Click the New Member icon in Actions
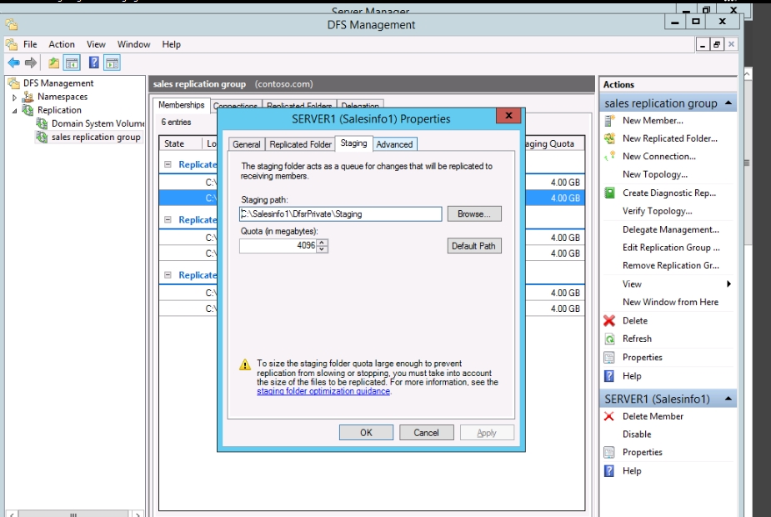Image resolution: width=771 pixels, height=517 pixels. (609, 120)
